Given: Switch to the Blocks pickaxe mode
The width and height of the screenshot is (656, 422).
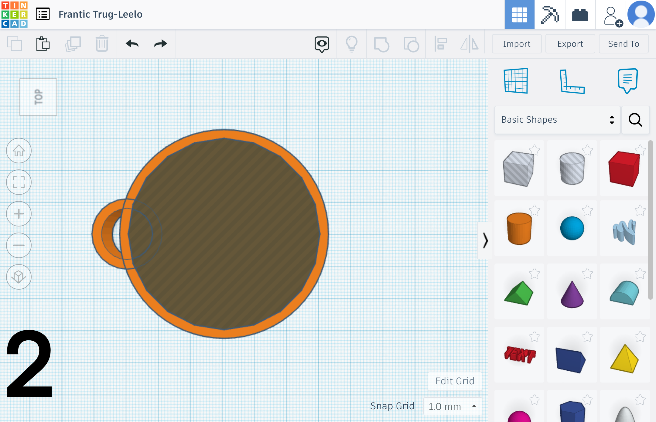Looking at the screenshot, I should coord(550,15).
